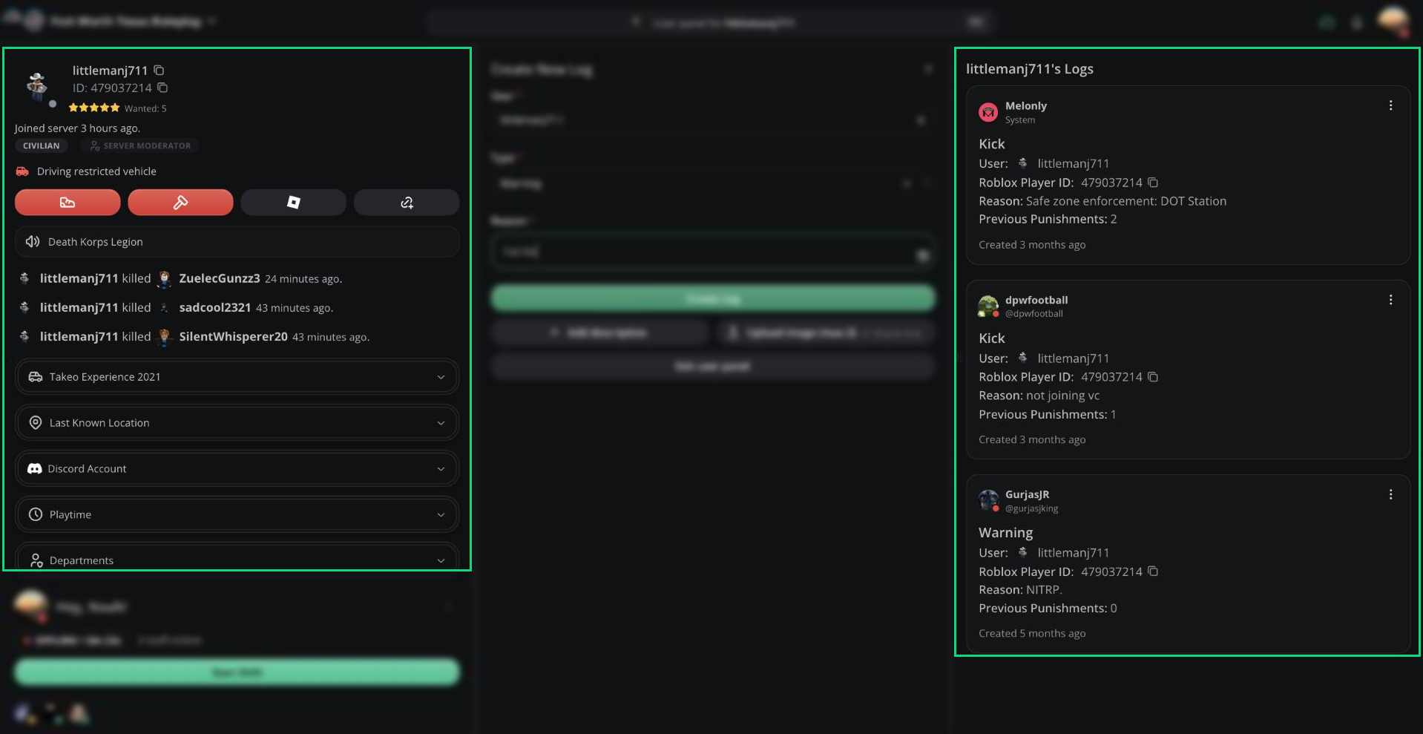Click the Reason input field in Create New Log
This screenshot has width=1423, height=734.
pyautogui.click(x=712, y=252)
